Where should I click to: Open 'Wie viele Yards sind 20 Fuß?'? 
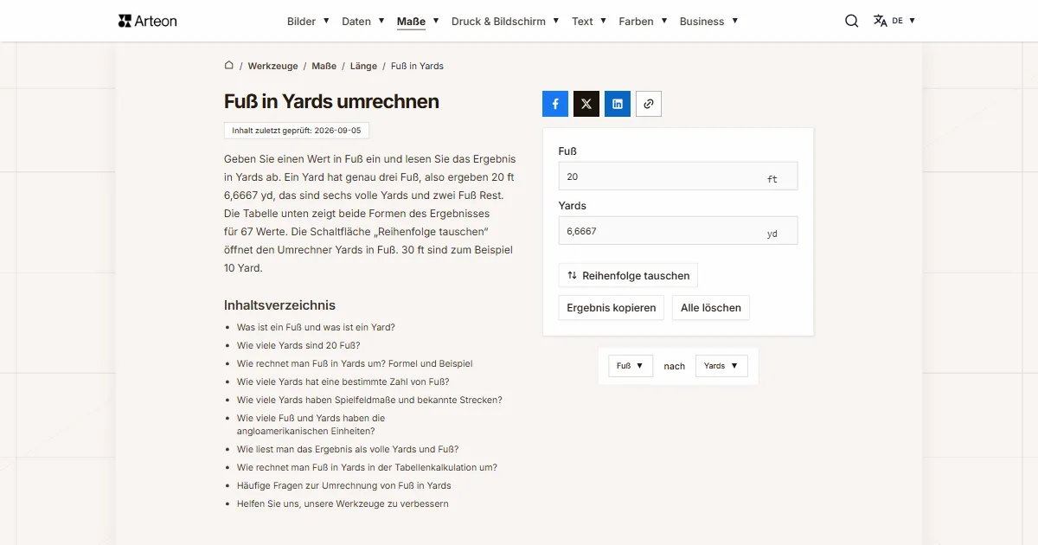tap(298, 345)
